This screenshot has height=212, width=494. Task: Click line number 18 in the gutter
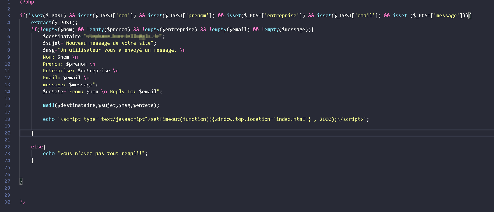7,119
